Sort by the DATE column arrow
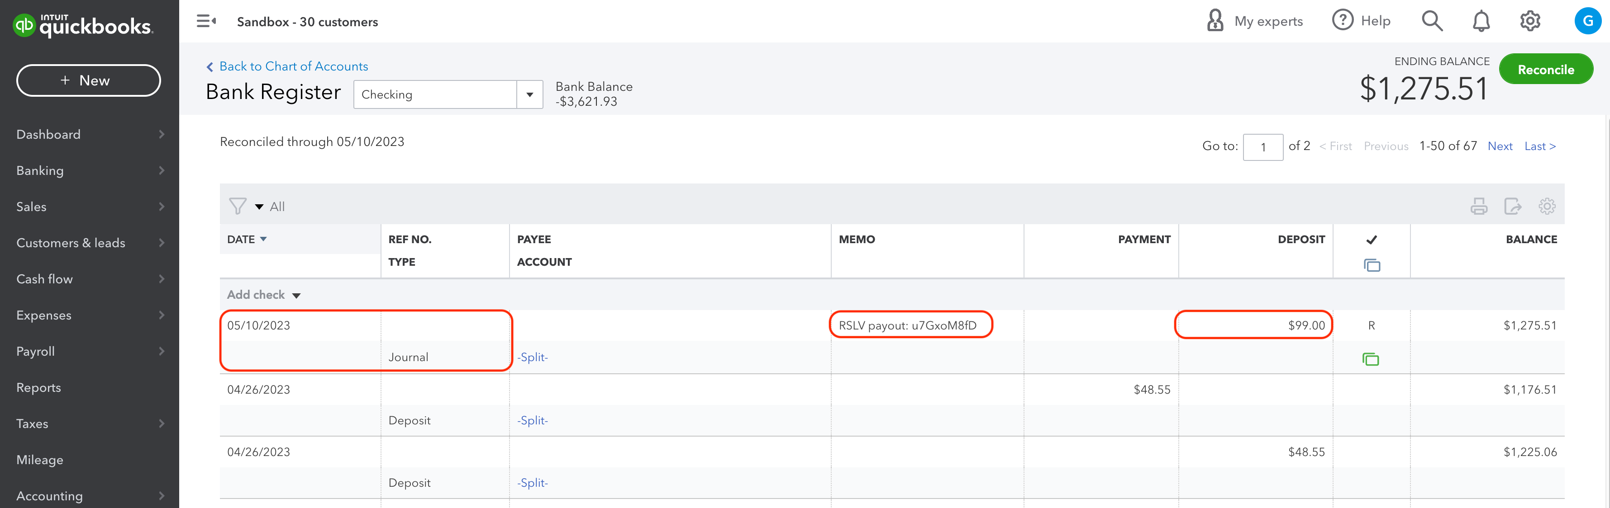The width and height of the screenshot is (1610, 508). coord(264,240)
